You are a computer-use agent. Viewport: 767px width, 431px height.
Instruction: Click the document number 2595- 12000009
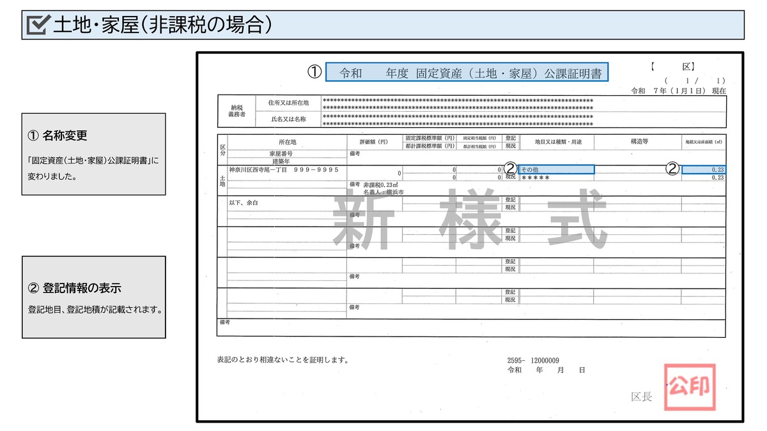(x=532, y=359)
